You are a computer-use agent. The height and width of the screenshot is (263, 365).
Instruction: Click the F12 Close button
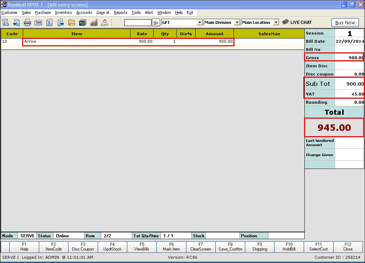point(348,247)
